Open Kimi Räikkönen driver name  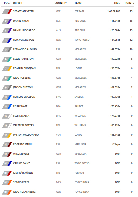click(x=23, y=173)
